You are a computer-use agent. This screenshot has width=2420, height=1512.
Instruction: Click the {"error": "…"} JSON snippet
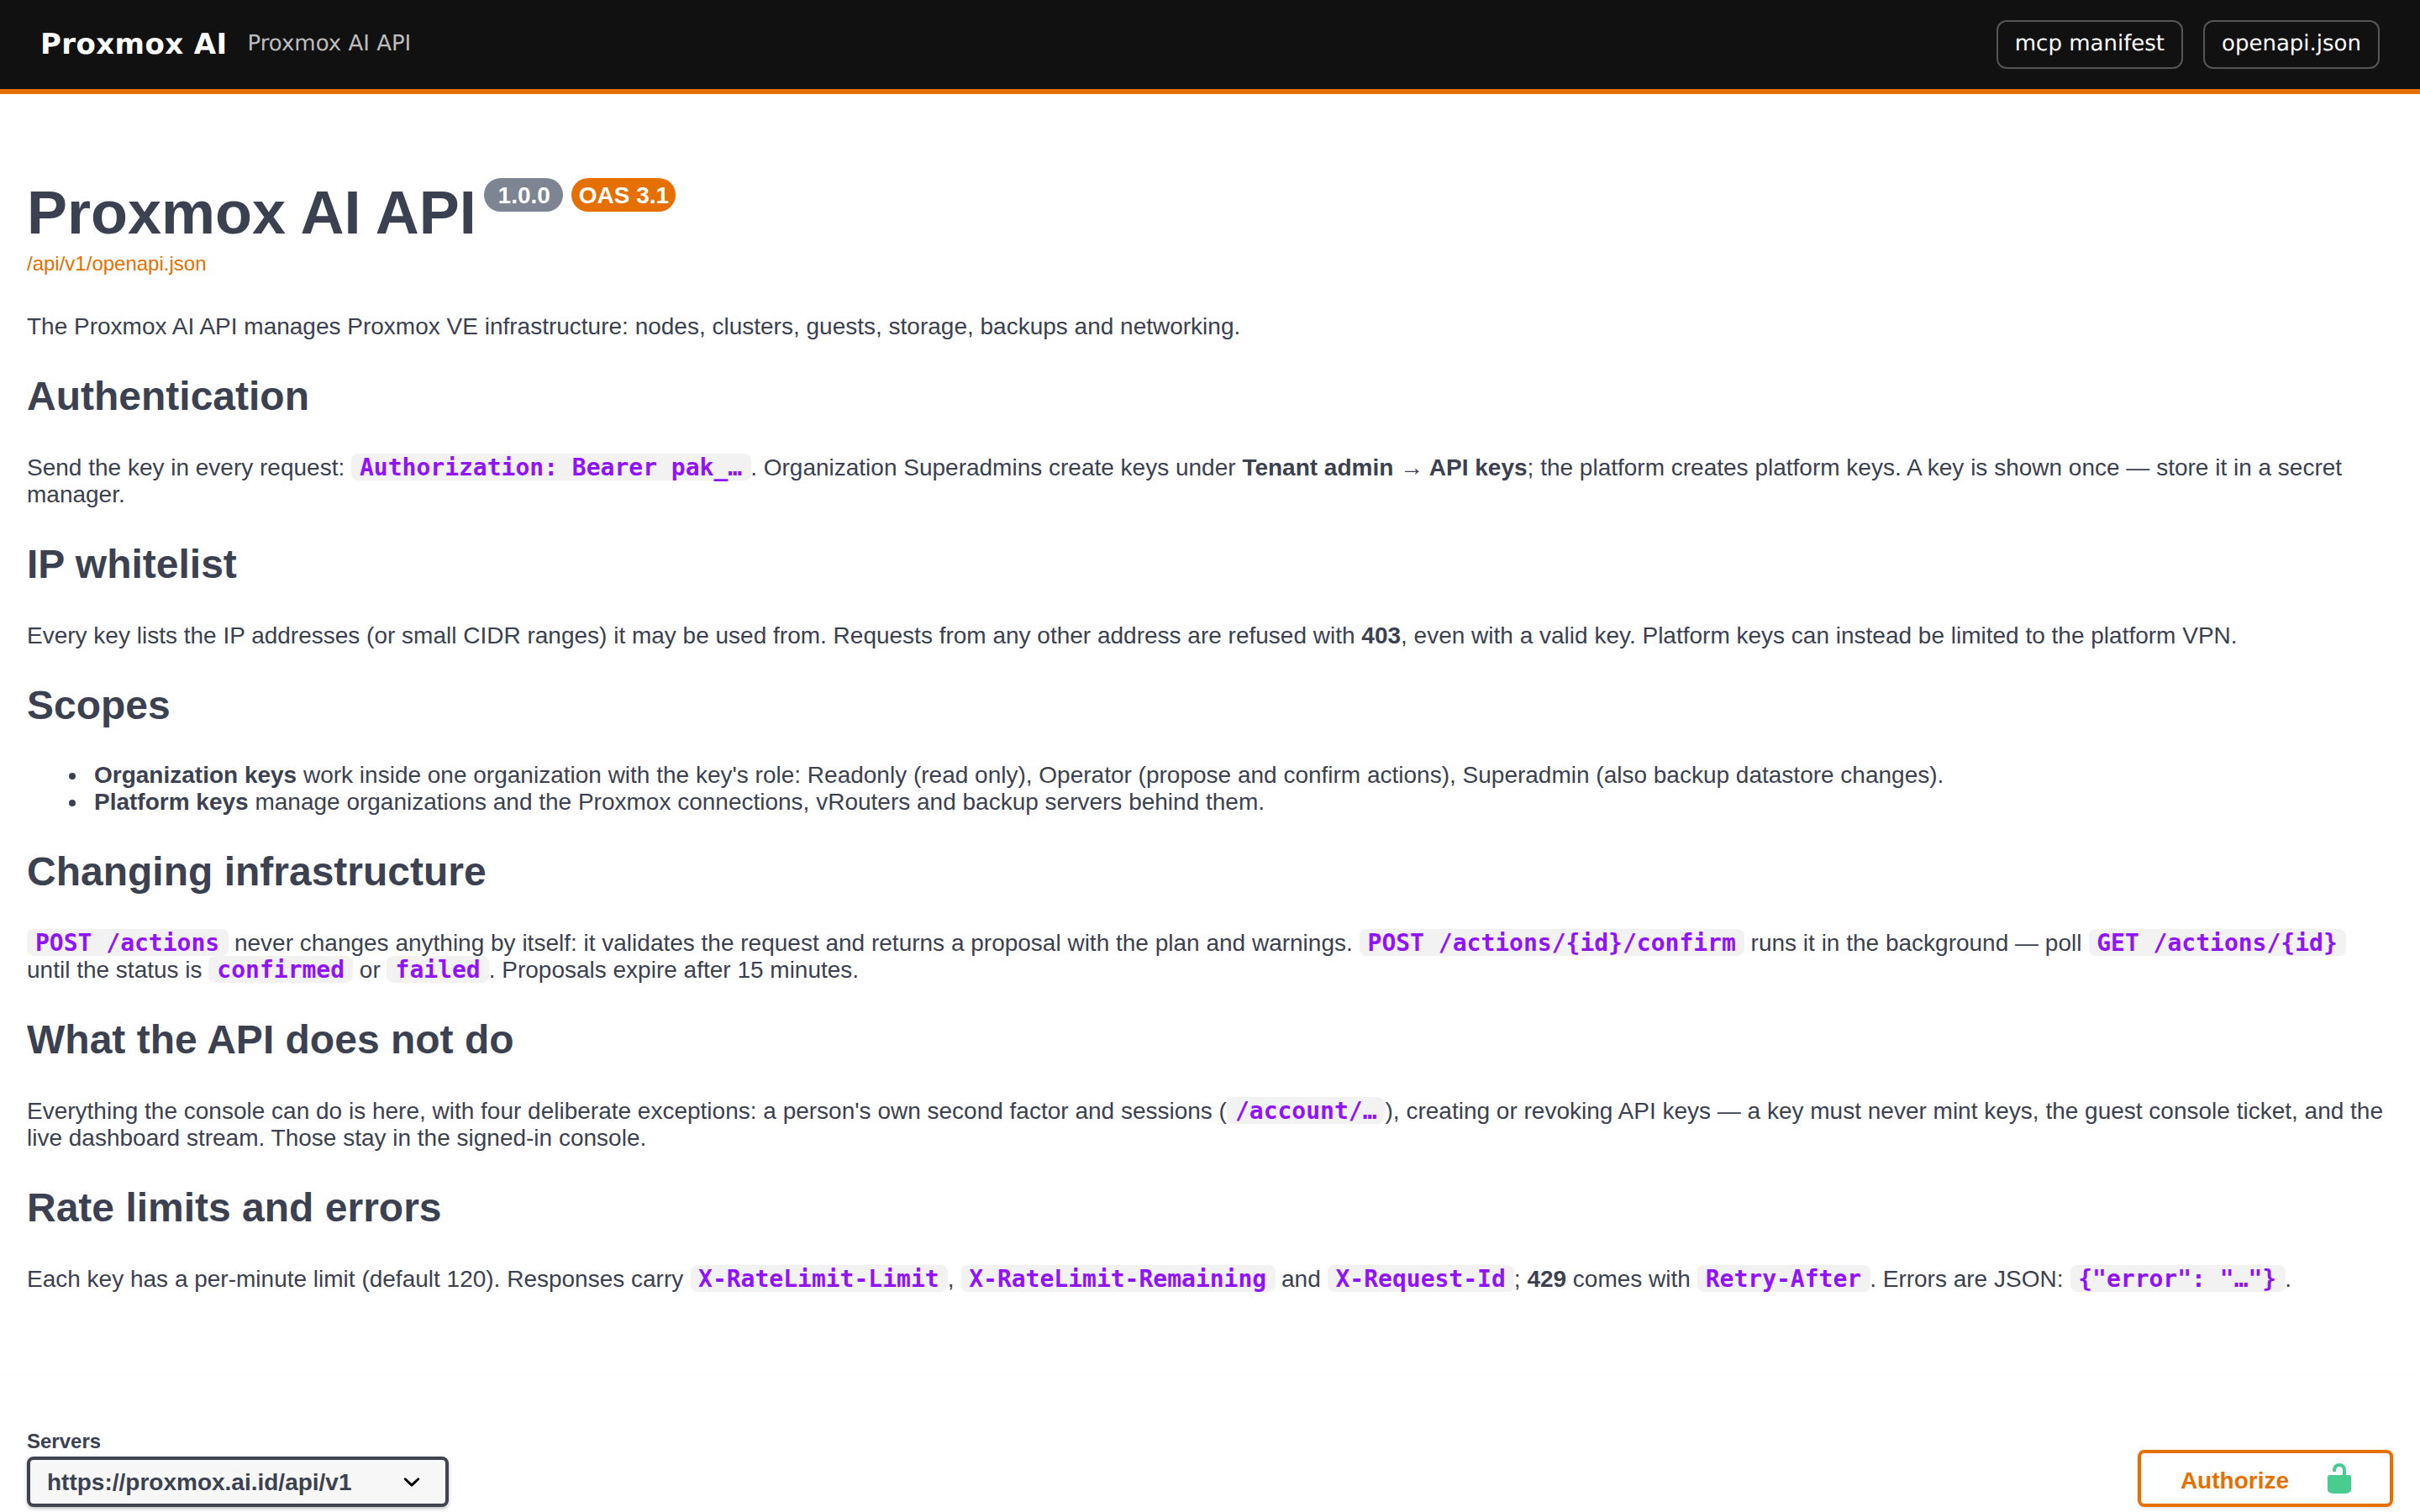[2177, 1279]
